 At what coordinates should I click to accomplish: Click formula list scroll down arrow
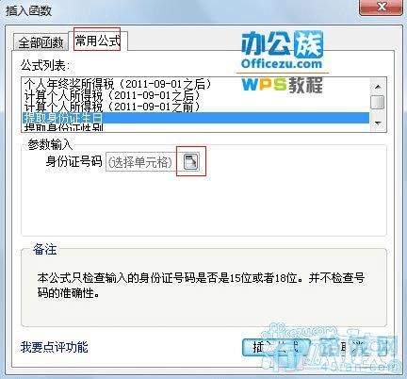tap(378, 124)
